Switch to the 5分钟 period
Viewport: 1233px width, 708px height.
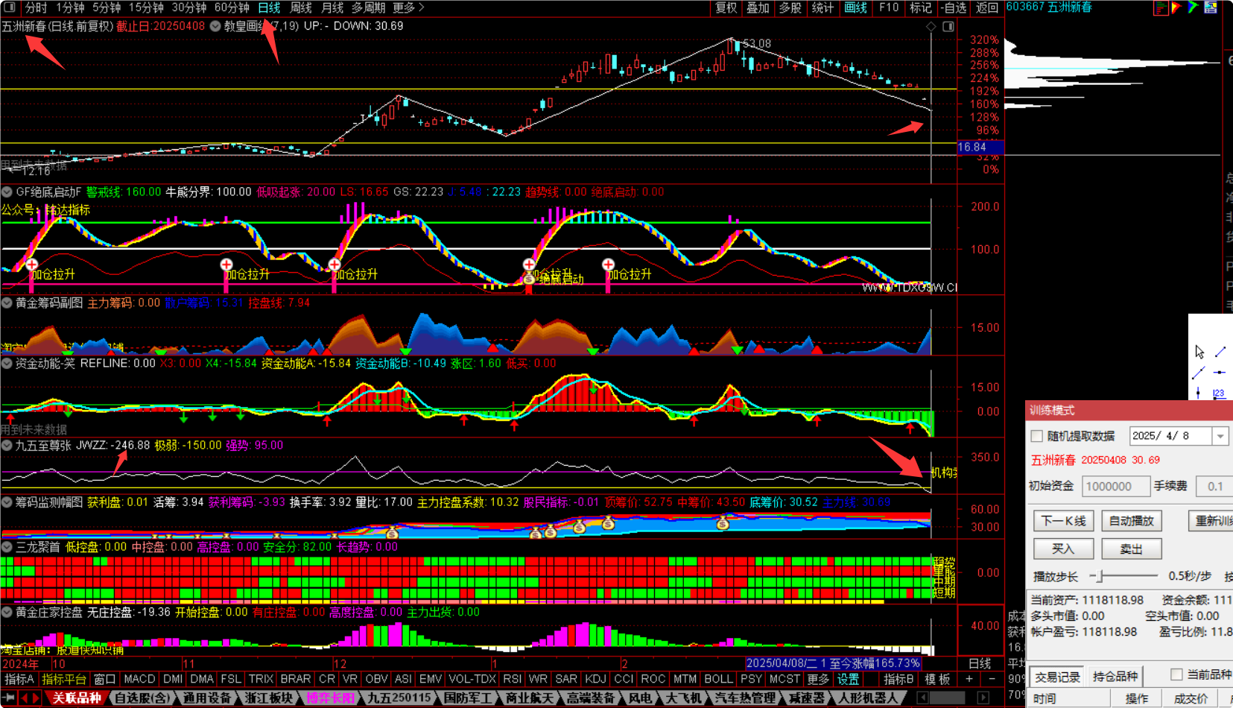[107, 7]
